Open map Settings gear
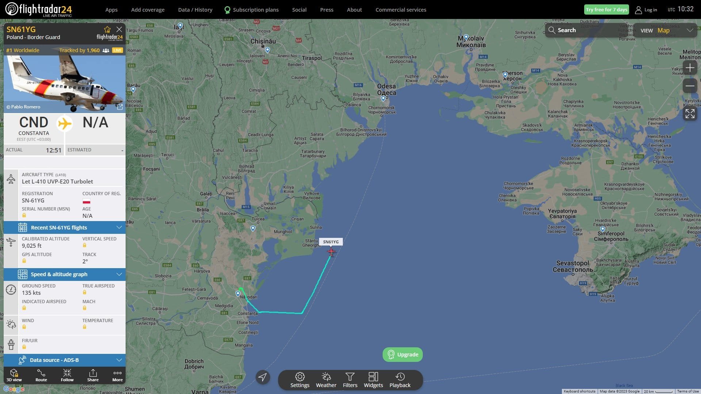This screenshot has height=394, width=701. [300, 380]
